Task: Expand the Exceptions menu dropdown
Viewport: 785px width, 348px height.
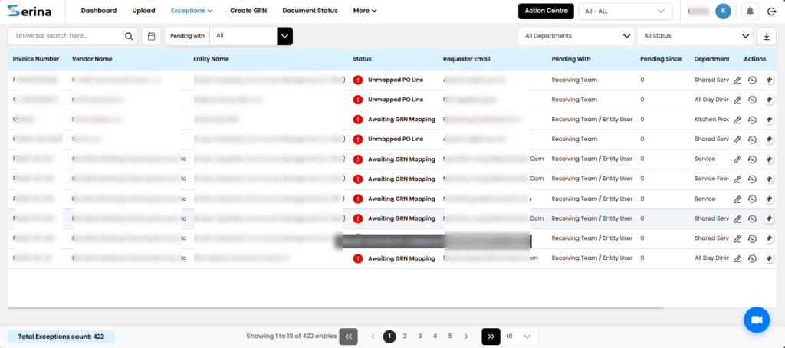Action: pos(192,11)
